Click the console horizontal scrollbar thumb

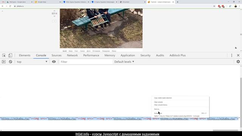(x=225, y=130)
